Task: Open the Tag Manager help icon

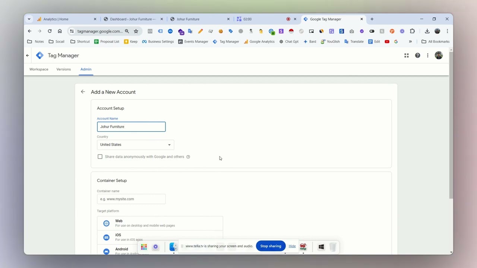Action: (418, 55)
